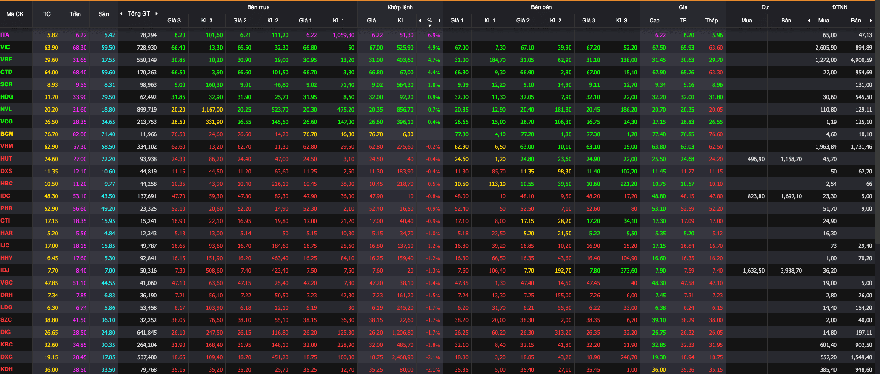Click the TB average price header

coord(683,21)
